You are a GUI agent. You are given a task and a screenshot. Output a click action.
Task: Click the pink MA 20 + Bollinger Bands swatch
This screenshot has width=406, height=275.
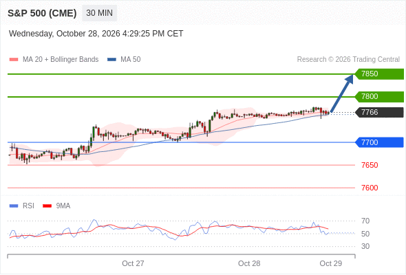coord(14,60)
